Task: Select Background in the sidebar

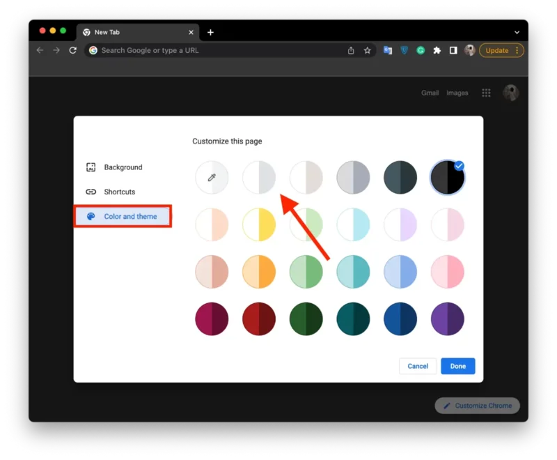Action: click(x=122, y=167)
